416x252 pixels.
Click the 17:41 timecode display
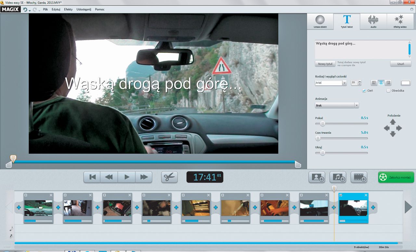click(x=205, y=177)
